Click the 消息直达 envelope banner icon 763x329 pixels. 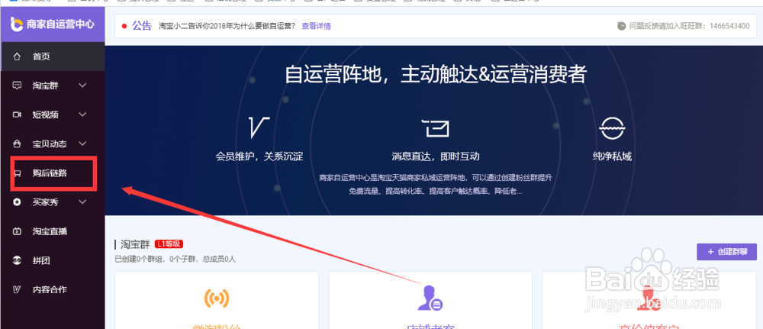[435, 128]
